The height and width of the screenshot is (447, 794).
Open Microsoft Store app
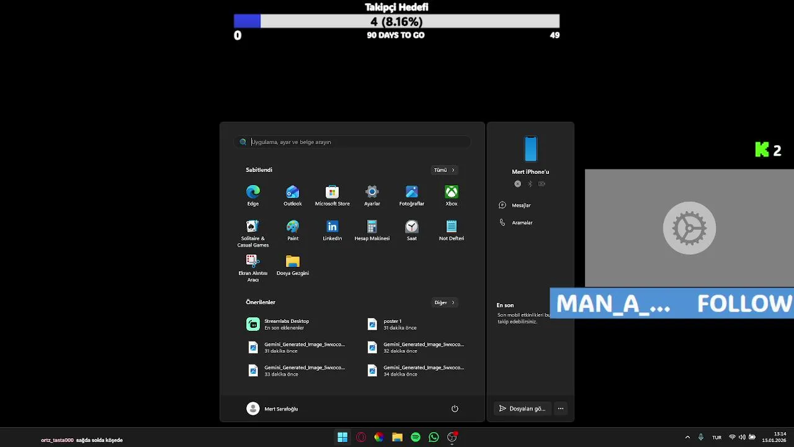(x=332, y=196)
